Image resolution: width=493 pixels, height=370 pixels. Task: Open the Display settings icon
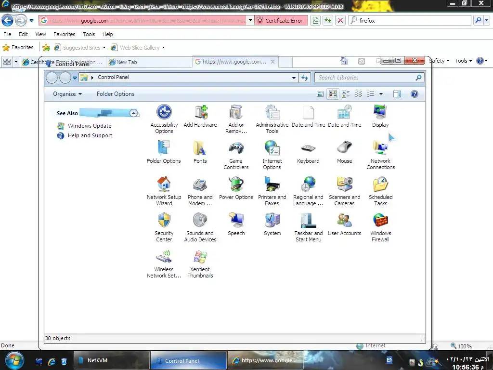point(380,116)
